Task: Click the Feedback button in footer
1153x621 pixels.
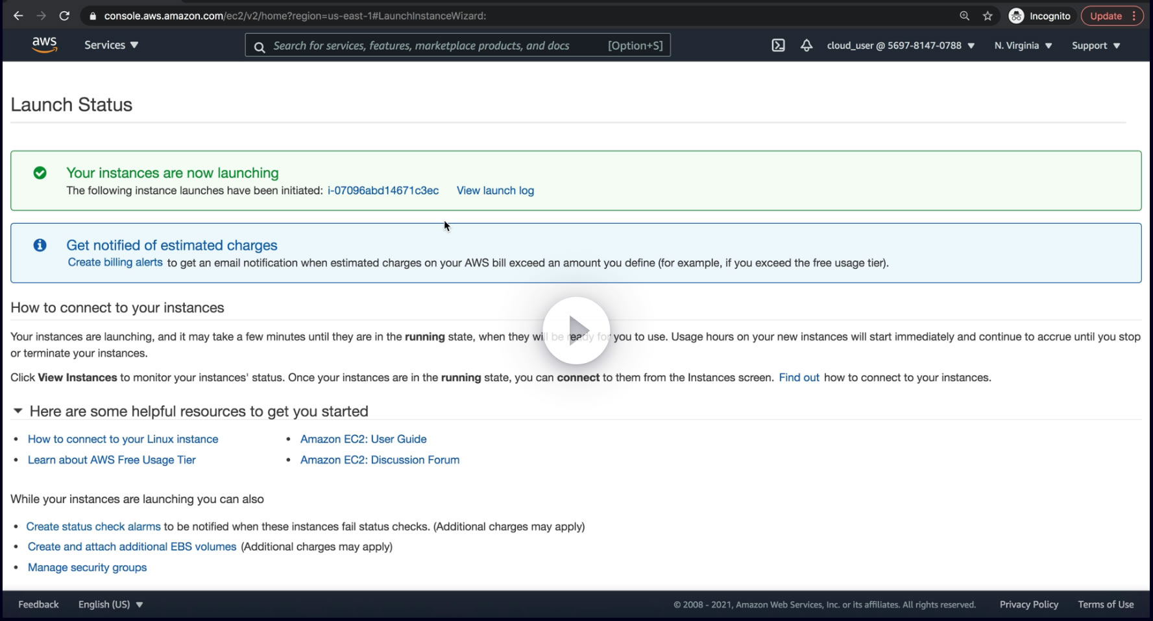Action: point(38,604)
